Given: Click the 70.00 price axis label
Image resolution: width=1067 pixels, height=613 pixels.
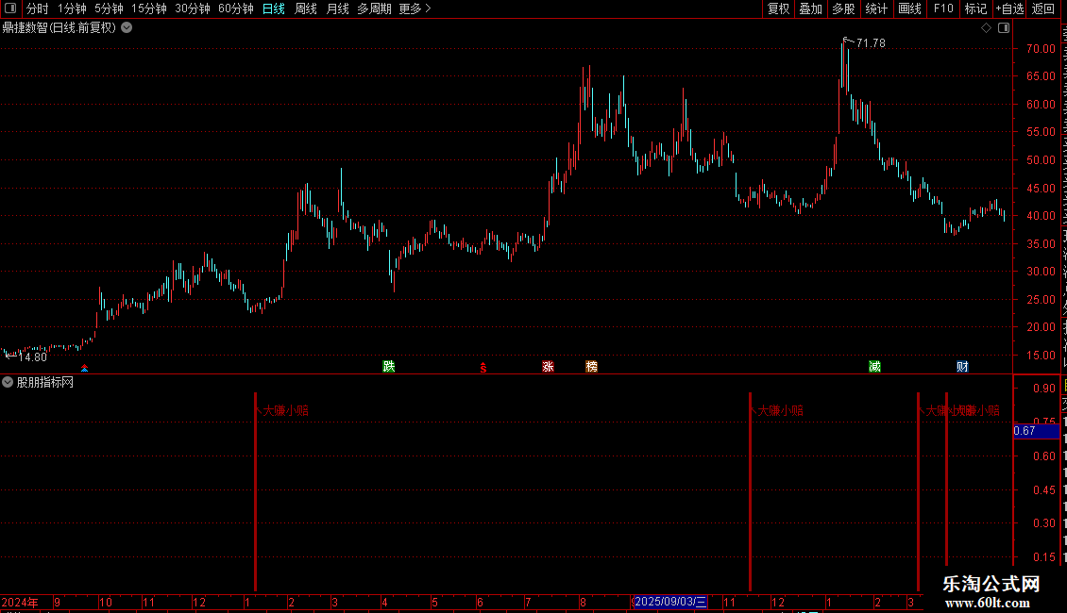Looking at the screenshot, I should pyautogui.click(x=1042, y=49).
